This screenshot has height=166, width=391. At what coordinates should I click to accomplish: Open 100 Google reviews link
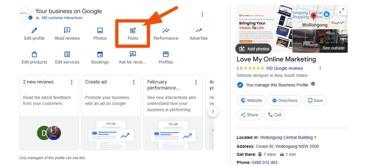pyautogui.click(x=284, y=68)
